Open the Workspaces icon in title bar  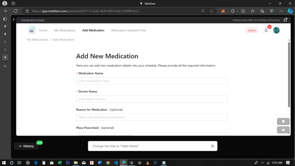coord(13,3)
